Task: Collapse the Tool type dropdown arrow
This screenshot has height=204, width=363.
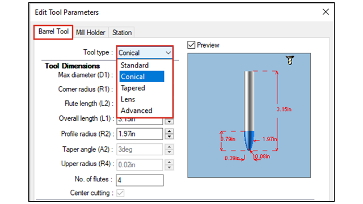Action: 168,53
